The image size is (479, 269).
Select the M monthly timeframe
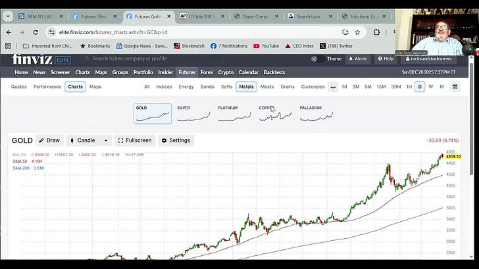tap(441, 87)
